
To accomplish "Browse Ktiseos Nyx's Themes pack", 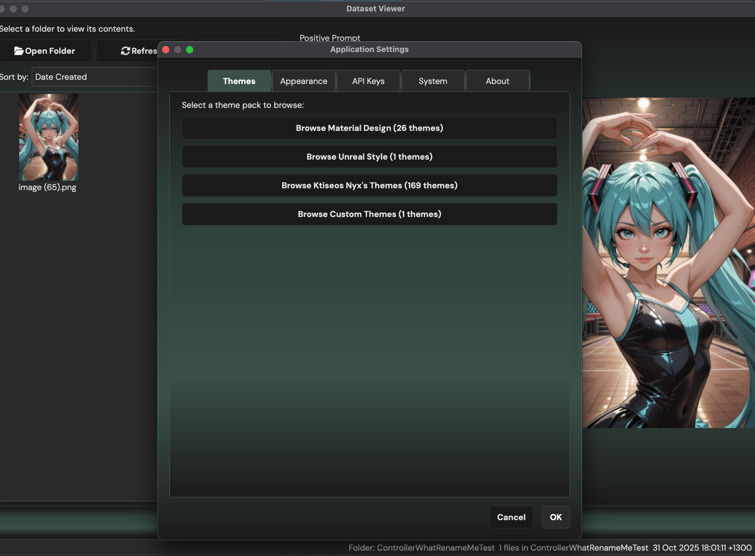I will (x=369, y=185).
